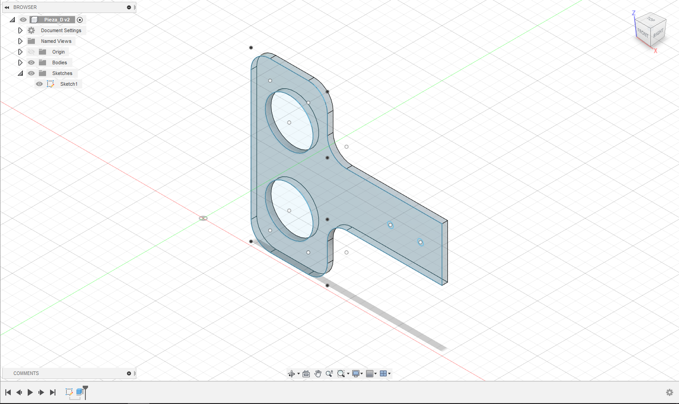Click the Named Views folder icon

click(31, 41)
